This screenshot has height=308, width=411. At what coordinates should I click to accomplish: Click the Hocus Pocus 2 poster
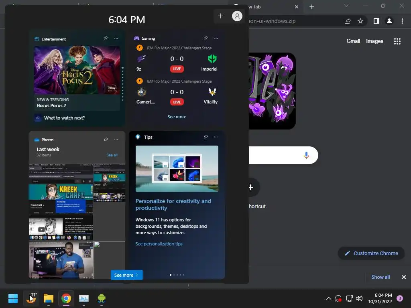coord(77,70)
